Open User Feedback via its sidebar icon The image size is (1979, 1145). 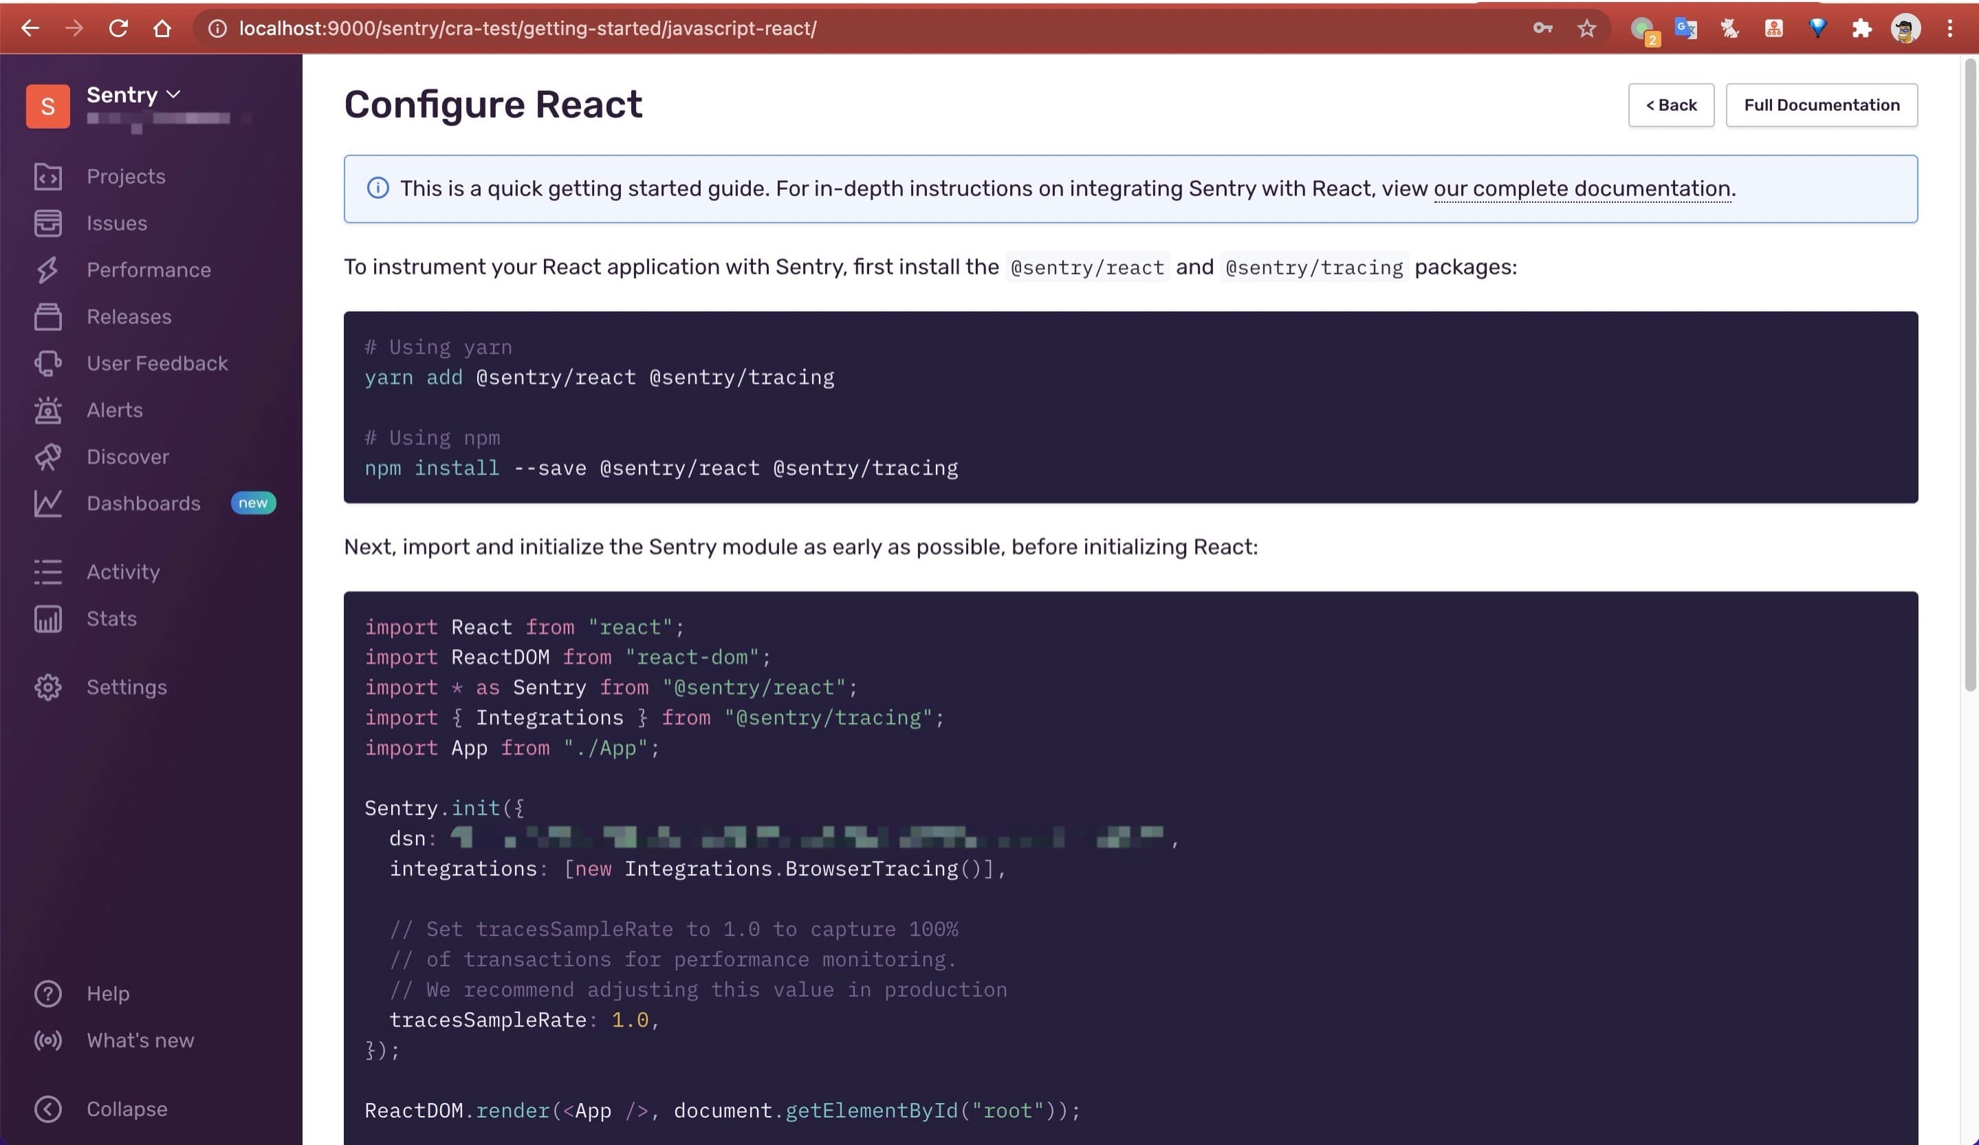click(x=47, y=364)
